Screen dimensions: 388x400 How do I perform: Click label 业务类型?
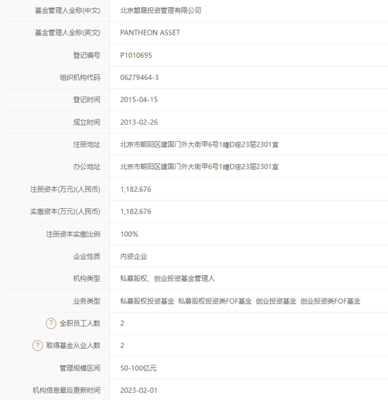87,301
